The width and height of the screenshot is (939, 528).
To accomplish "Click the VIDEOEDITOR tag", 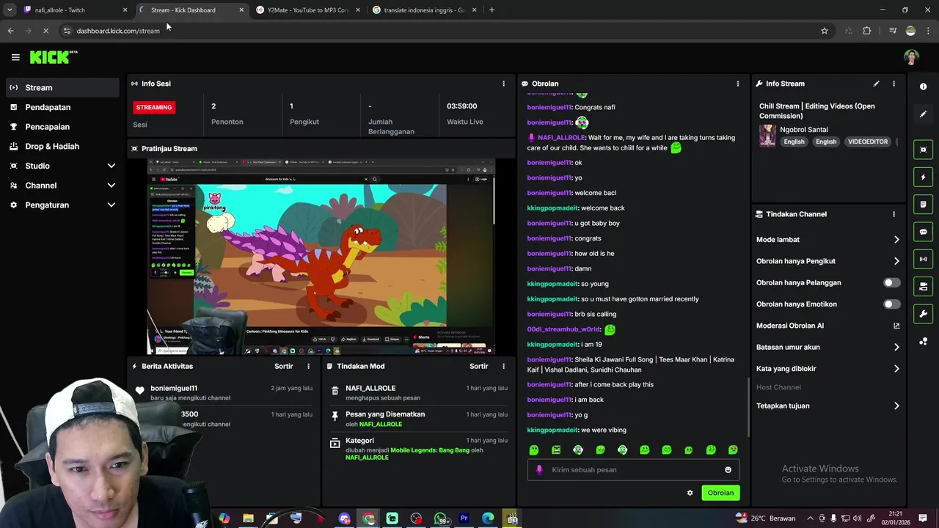I will (868, 142).
